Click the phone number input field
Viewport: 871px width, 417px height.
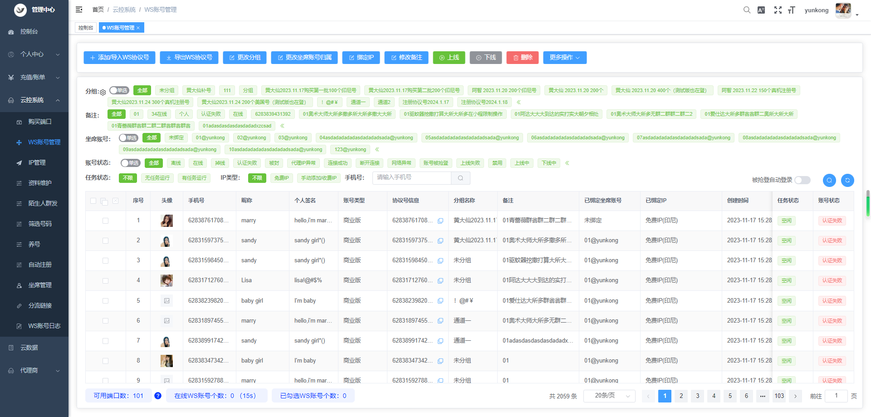click(411, 177)
